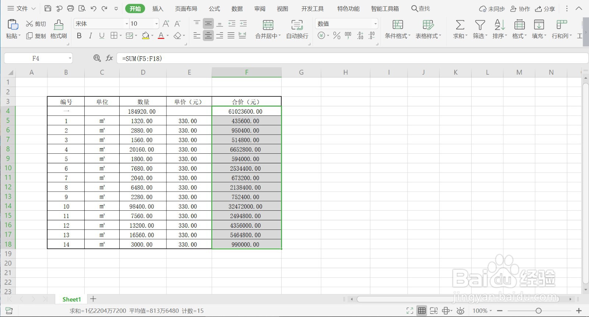
Task: Open the 文件 menu dropdown
Action: (22, 8)
